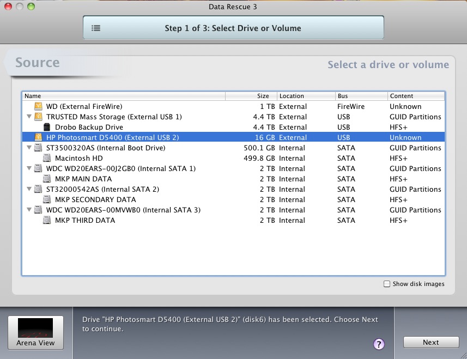467x359 pixels.
Task: Sort the list by Name column header
Action: 123,96
